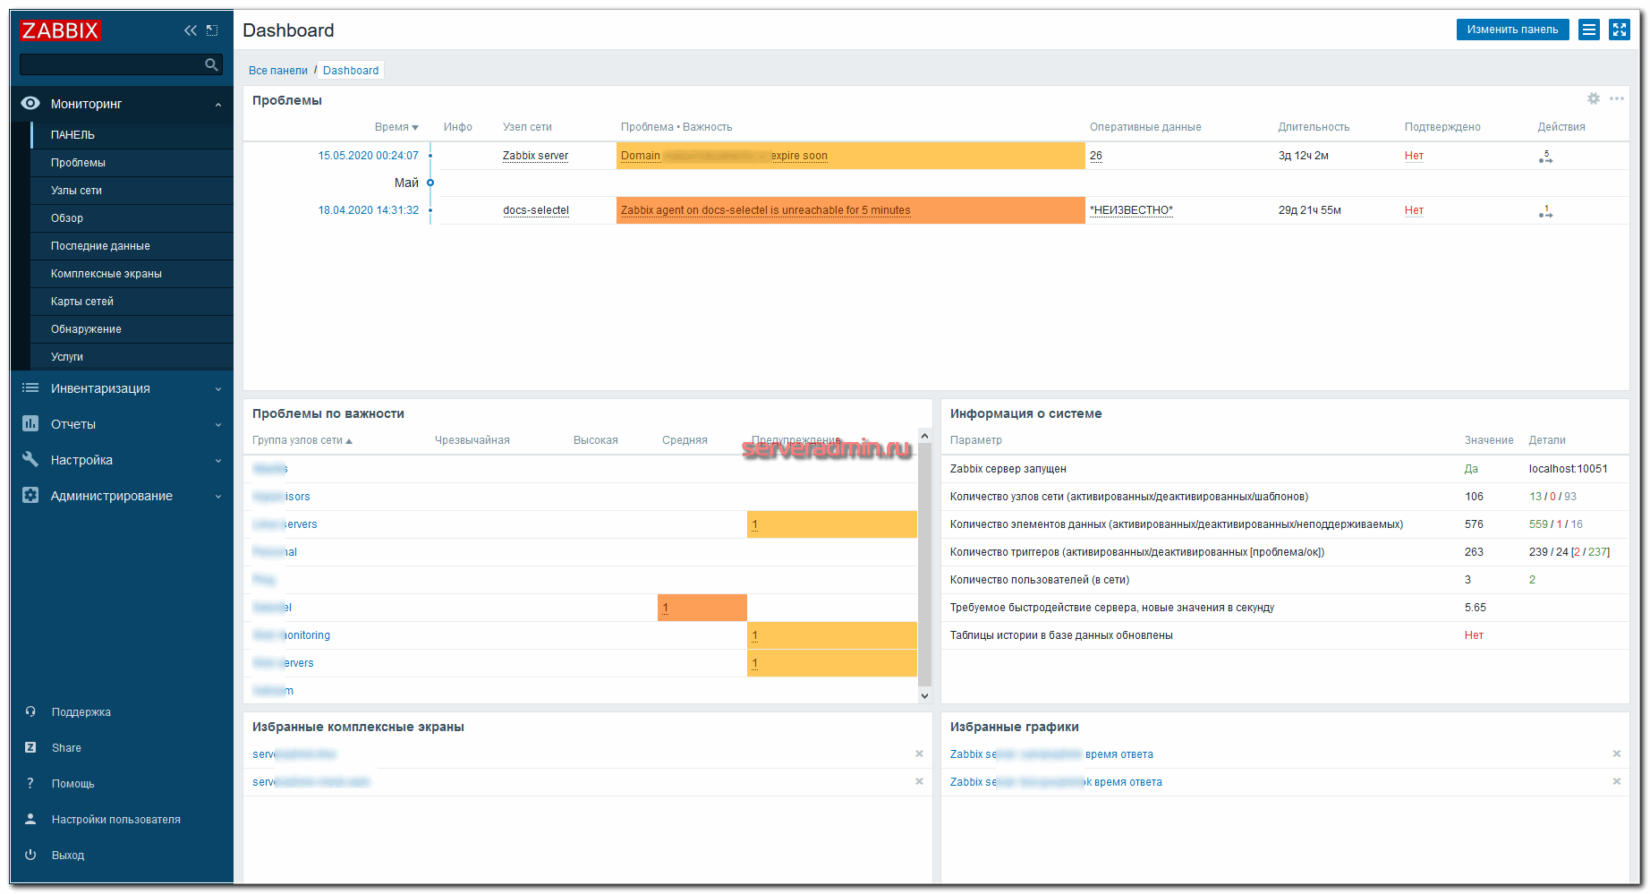Open Problems widget three-dot menu
The height and width of the screenshot is (894, 1650).
point(1616,98)
